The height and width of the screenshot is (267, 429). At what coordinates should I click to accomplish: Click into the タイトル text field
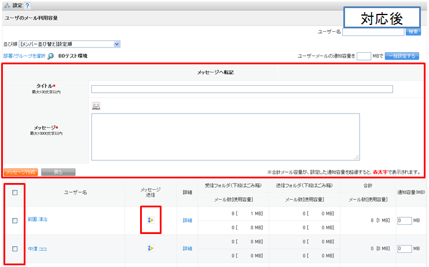[242, 89]
